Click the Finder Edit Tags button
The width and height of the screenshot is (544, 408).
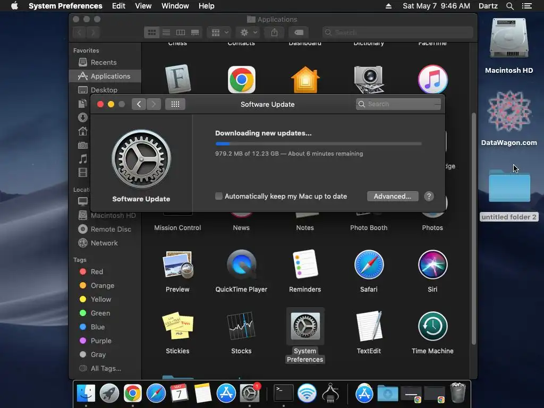click(x=299, y=32)
